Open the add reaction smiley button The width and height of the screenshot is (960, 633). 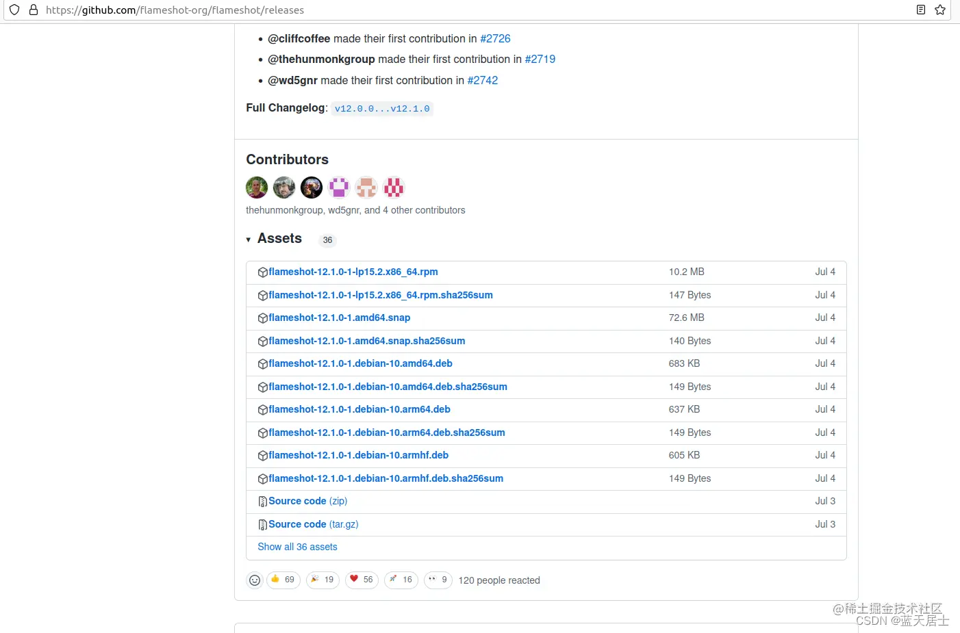tap(255, 580)
